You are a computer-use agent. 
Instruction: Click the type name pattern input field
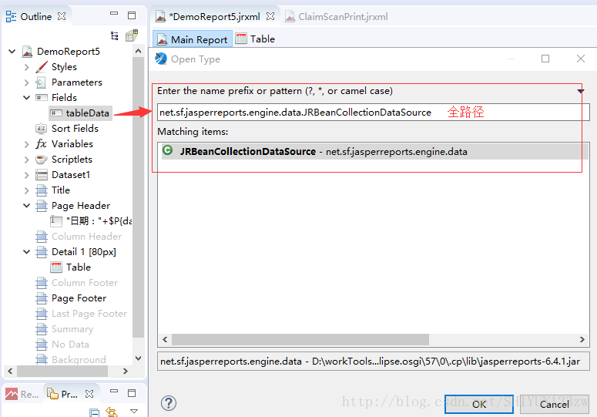[373, 113]
